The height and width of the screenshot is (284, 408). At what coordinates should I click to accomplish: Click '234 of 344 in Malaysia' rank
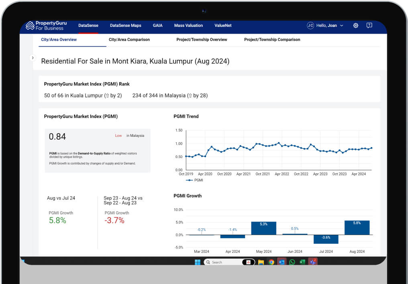coord(170,95)
